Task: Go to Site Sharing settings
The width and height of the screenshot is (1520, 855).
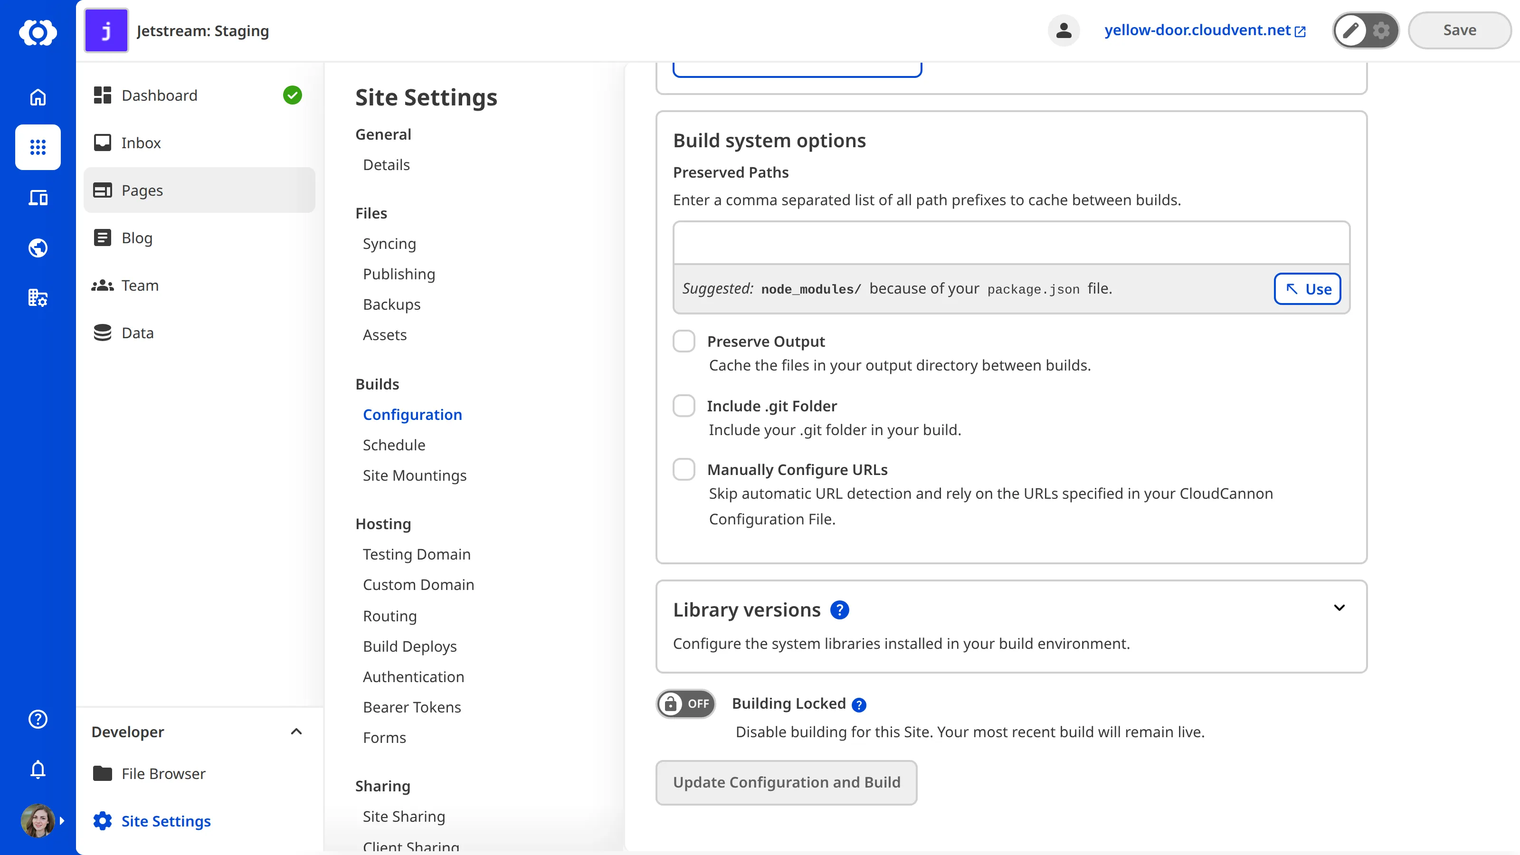Action: tap(404, 817)
